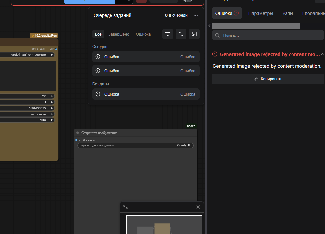Click the 15,2 credits/Run badge
Viewport: 325px width, 234px height.
[x=44, y=36]
